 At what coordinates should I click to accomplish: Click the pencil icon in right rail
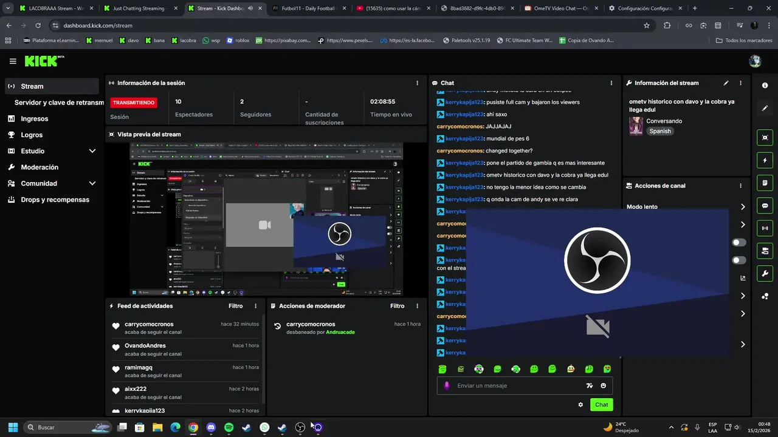coord(765,108)
